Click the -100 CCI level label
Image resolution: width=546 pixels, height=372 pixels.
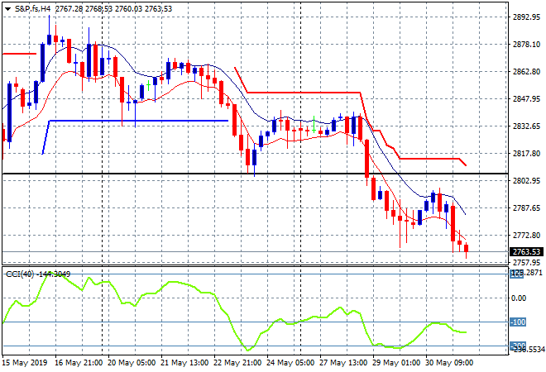pos(518,322)
